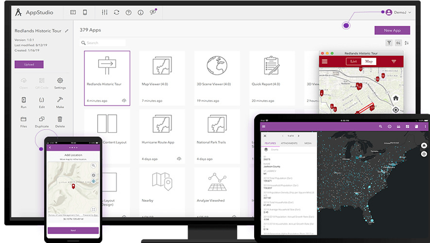Click the full extent button on the phone map
This screenshot has height=243, width=430.
click(x=93, y=209)
